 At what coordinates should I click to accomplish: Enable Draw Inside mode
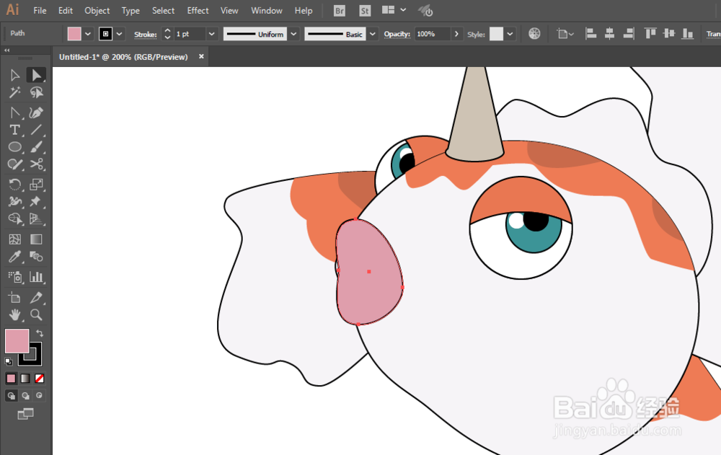coord(40,396)
